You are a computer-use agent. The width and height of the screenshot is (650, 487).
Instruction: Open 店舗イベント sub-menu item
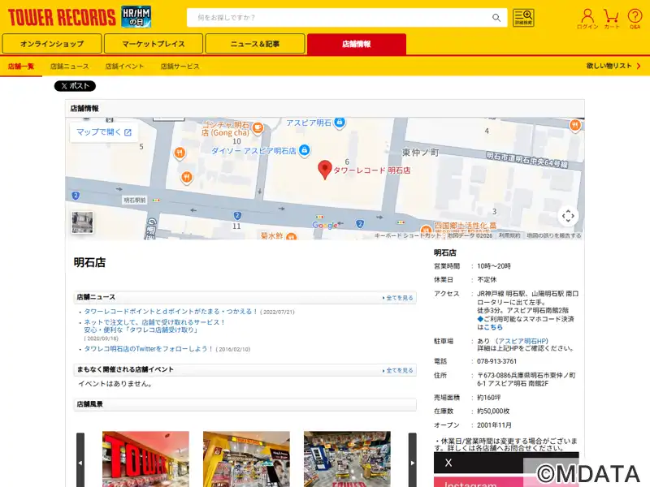click(x=124, y=67)
